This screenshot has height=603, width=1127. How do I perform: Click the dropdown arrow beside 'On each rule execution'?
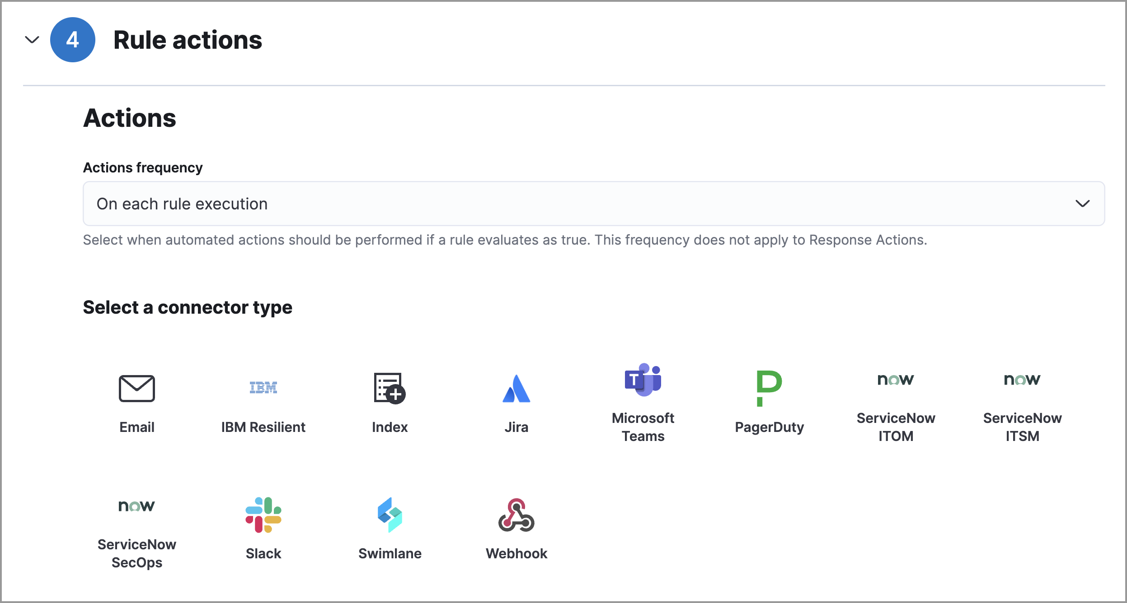pyautogui.click(x=1082, y=204)
